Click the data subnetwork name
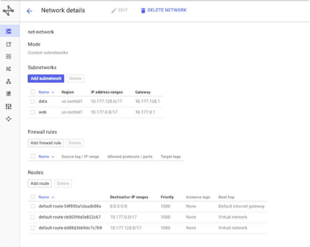 pyautogui.click(x=43, y=101)
